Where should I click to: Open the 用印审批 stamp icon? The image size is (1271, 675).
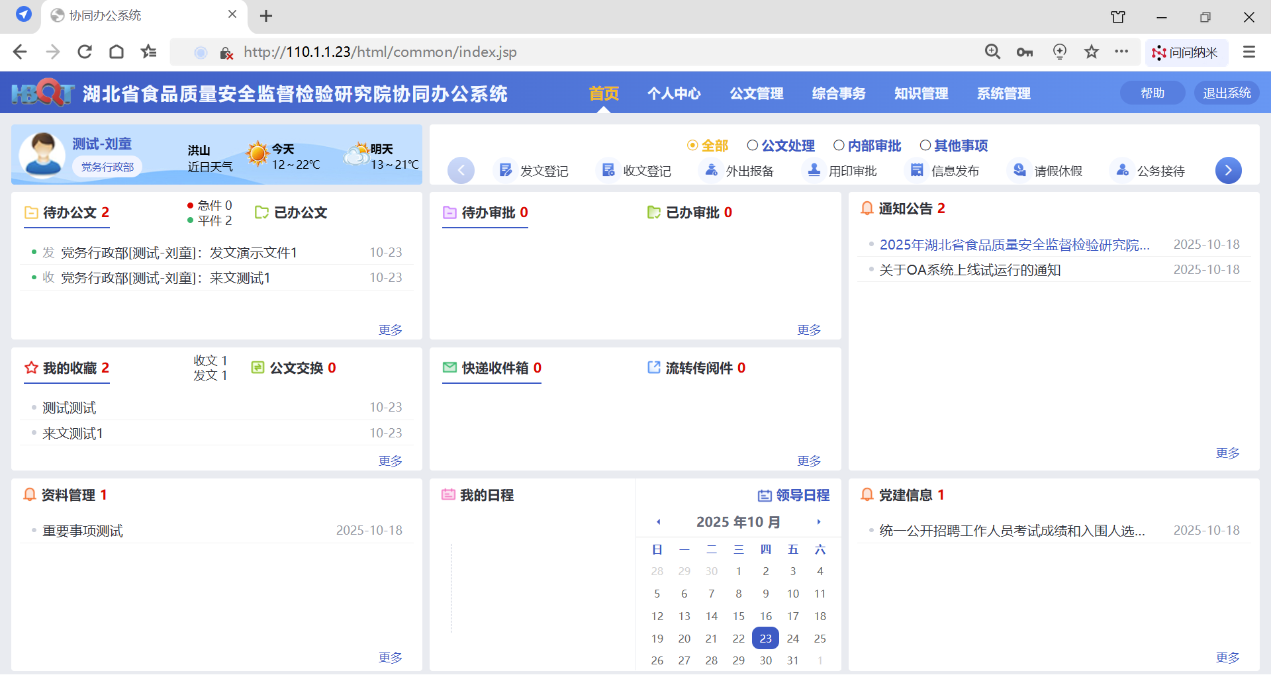tap(814, 171)
